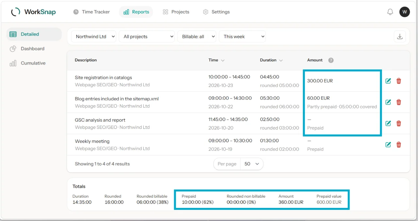The height and width of the screenshot is (221, 418).
Task: Click the 11:45:00 – 14:35:00 time range
Action: click(x=228, y=119)
